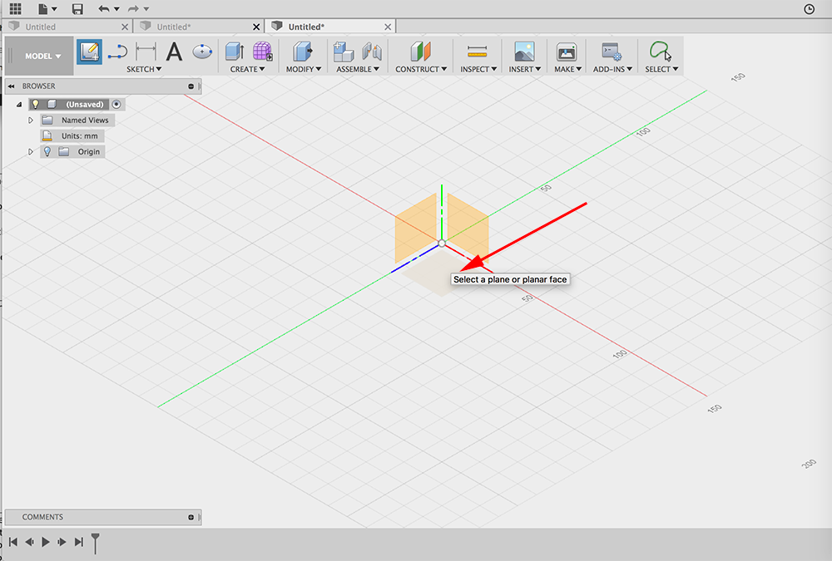Select the Extrude tool icon
The height and width of the screenshot is (561, 832).
point(235,52)
